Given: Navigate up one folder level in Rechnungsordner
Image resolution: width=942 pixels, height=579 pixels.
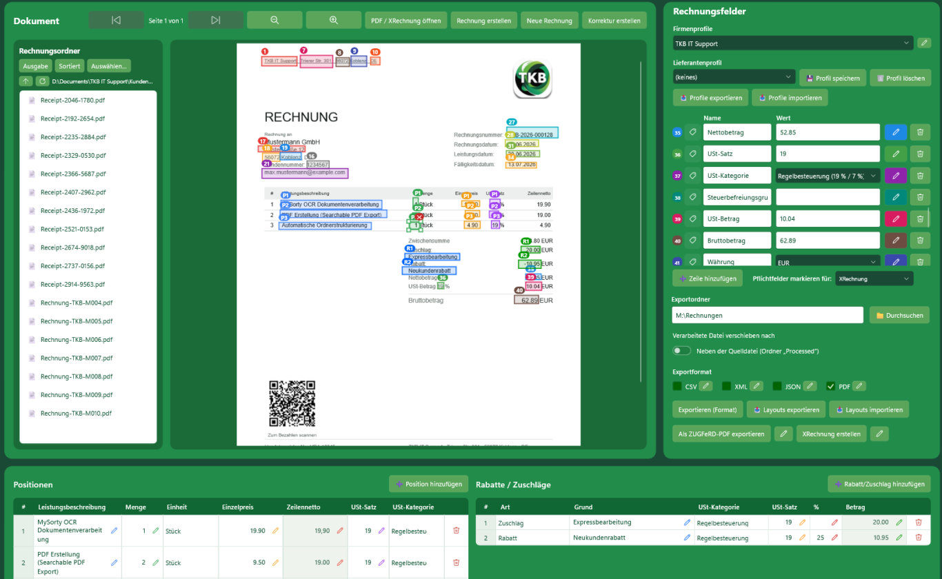Looking at the screenshot, I should [x=26, y=81].
